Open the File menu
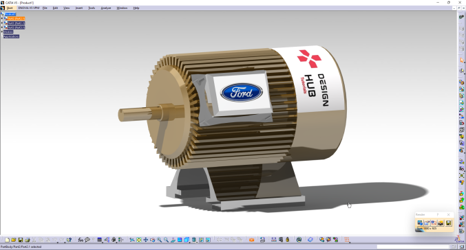 tap(45, 8)
